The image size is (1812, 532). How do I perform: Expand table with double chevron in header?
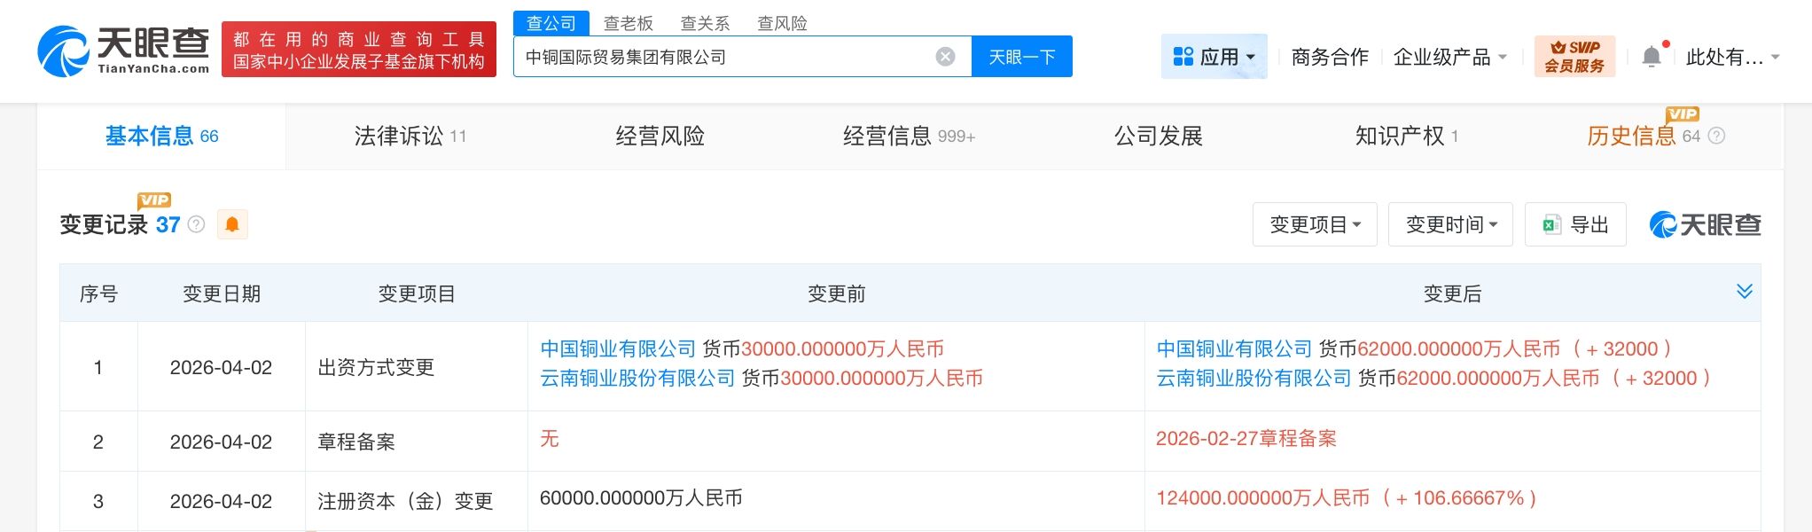(1744, 292)
